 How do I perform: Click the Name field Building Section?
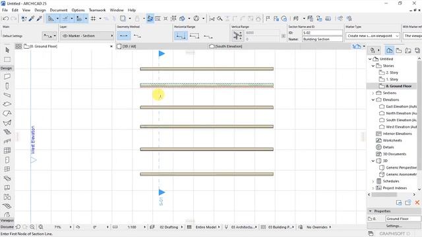pyautogui.click(x=322, y=39)
